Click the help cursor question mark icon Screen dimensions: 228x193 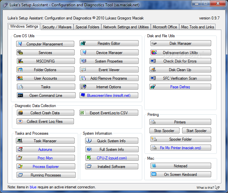[217, 187]
